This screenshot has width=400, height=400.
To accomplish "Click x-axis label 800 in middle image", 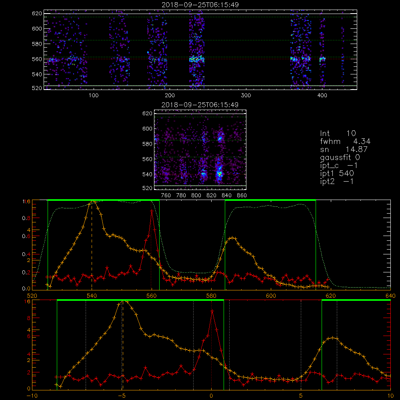I will point(196,196).
